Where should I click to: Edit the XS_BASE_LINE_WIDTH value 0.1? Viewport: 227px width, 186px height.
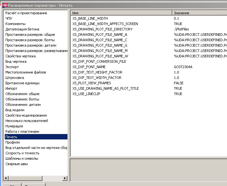coord(176,18)
